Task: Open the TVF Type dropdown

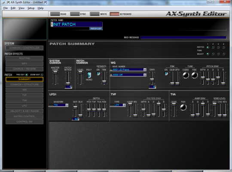Action: click(x=124, y=105)
